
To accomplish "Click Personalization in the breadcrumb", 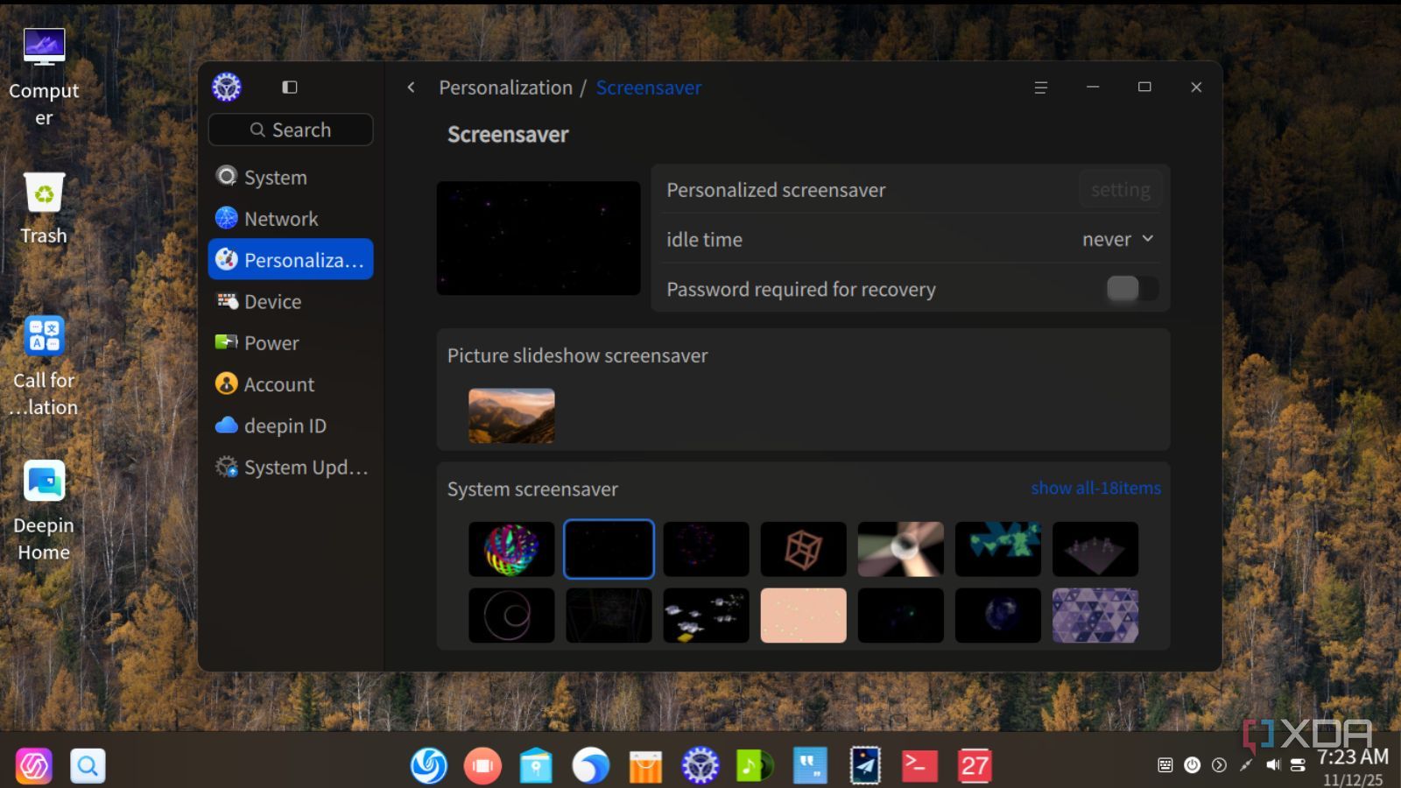I will coord(505,88).
